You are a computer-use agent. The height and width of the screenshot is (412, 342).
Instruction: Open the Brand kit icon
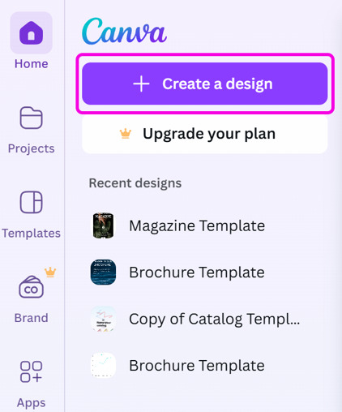pos(31,287)
